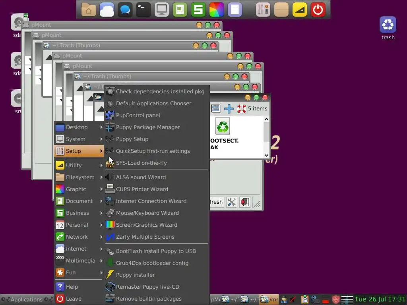
Task: Launch the cloud internet dock icon
Action: [x=107, y=10]
